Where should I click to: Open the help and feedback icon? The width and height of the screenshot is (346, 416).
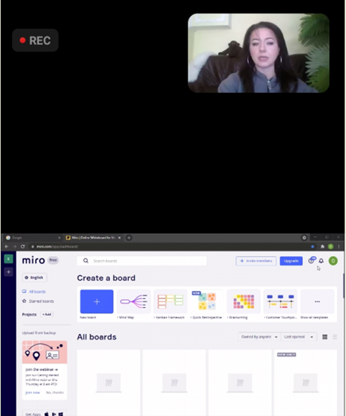(312, 261)
